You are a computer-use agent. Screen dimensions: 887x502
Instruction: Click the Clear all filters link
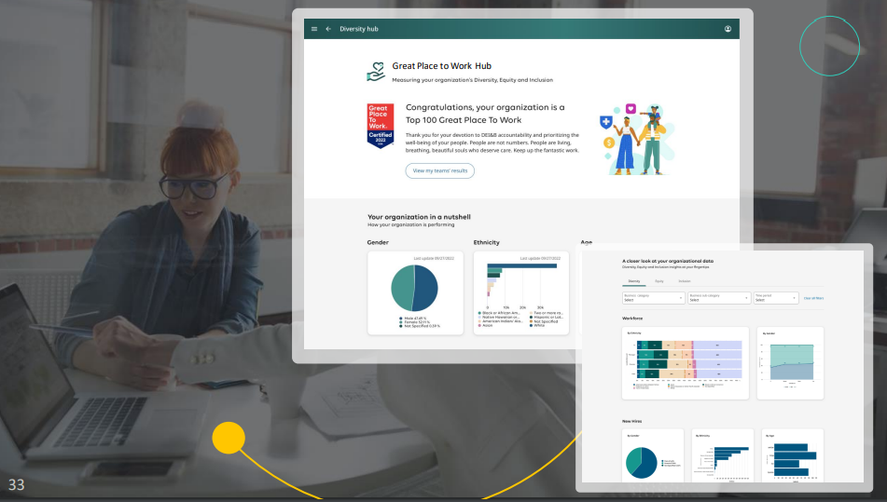tap(813, 298)
